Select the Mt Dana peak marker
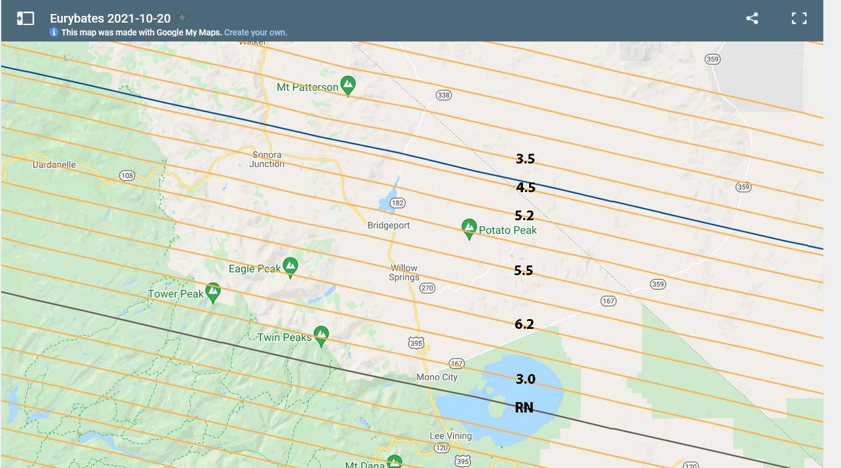 (x=394, y=462)
